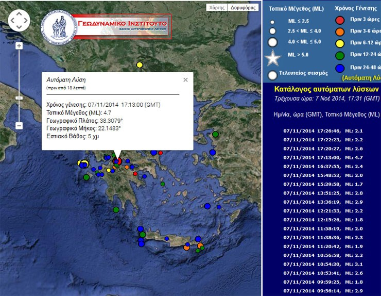
Task: Select the large red earthquake marker under popup
Action: (x=117, y=161)
